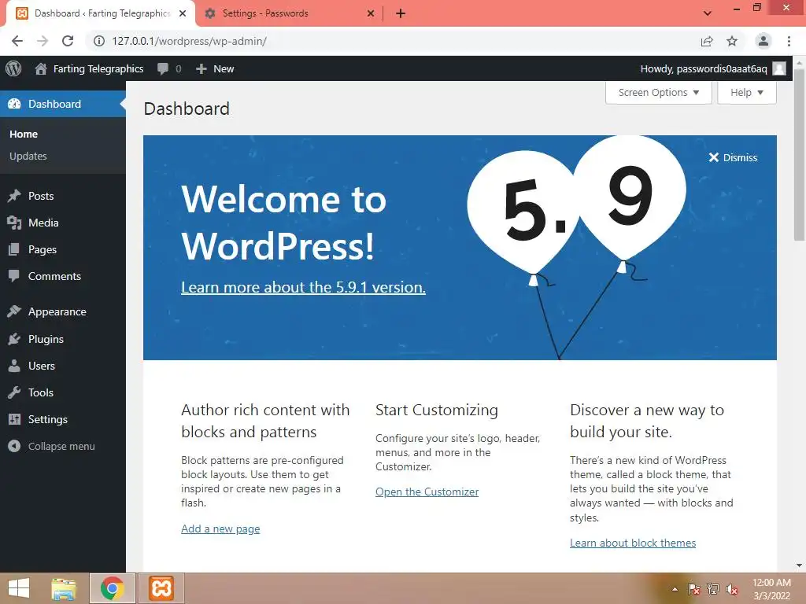806x604 pixels.
Task: Click the Chrome taskbar icon
Action: 112,588
